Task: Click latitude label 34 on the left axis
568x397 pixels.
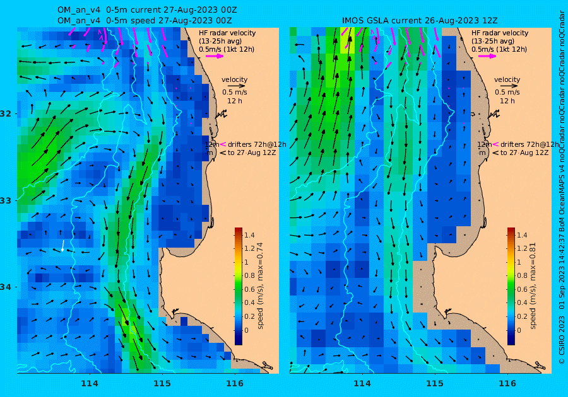Action: point(6,287)
